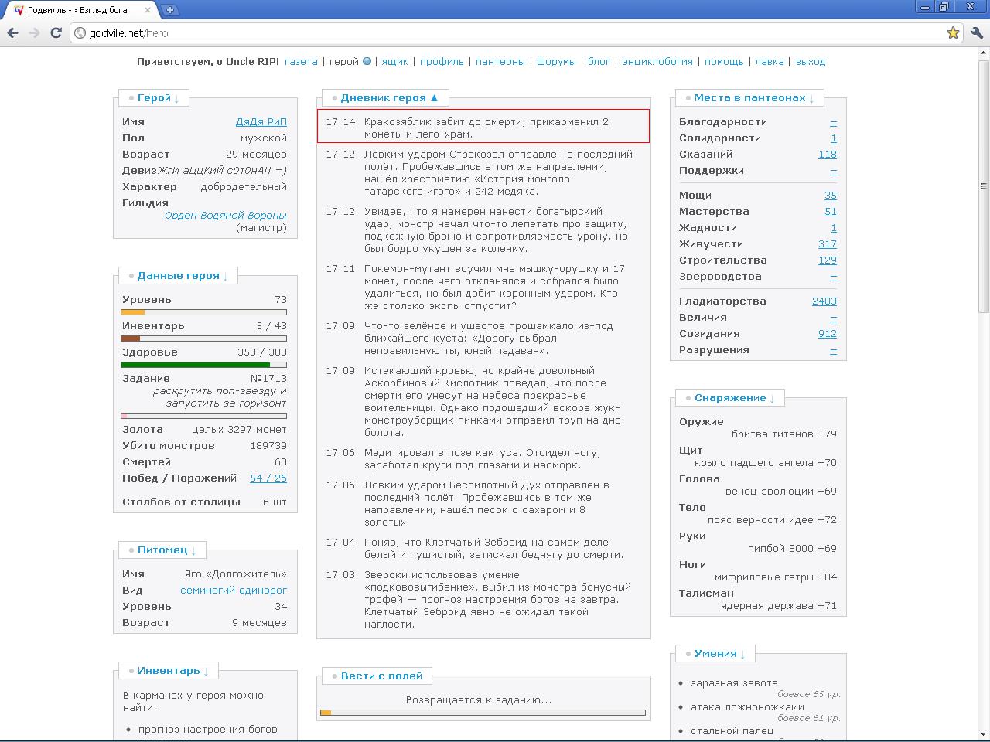Open the блог menu link
The image size is (990, 742).
(x=599, y=62)
